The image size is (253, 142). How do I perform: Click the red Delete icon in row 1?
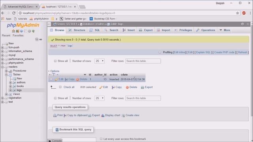point(77,79)
